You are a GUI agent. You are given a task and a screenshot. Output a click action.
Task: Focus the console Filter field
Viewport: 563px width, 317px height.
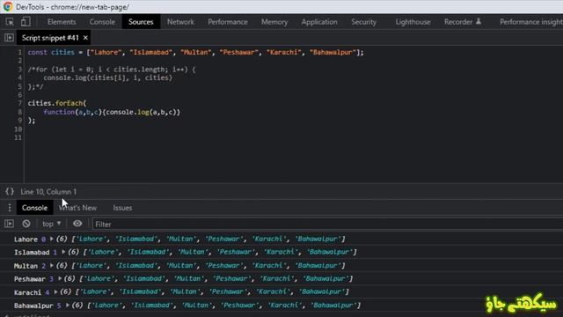327,224
